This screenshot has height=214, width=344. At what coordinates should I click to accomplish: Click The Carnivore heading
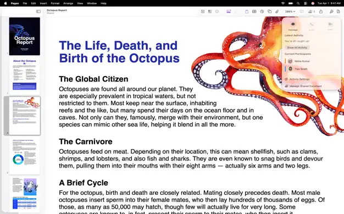point(86,141)
